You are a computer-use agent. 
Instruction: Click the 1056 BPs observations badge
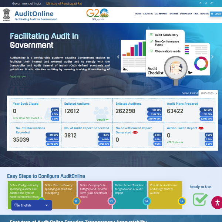[53, 139]
